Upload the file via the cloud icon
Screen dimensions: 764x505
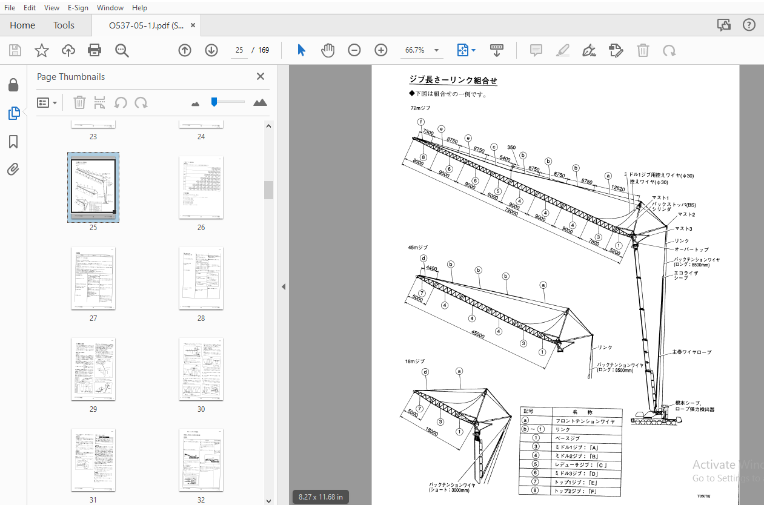[68, 50]
